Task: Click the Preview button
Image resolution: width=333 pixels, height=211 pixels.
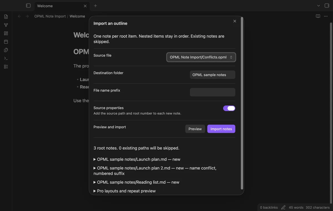Action: 195,129
